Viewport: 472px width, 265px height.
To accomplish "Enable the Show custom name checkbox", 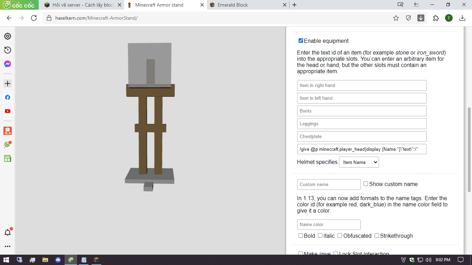I will click(366, 184).
